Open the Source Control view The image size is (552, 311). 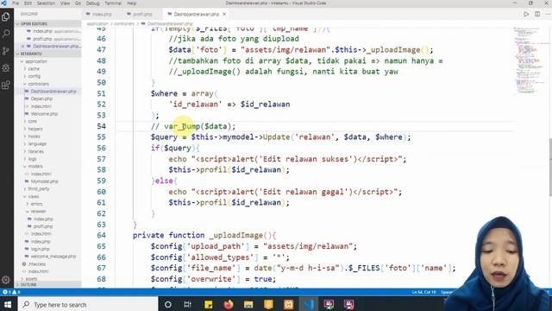[6, 51]
